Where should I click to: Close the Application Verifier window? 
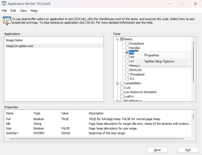click(195, 4)
